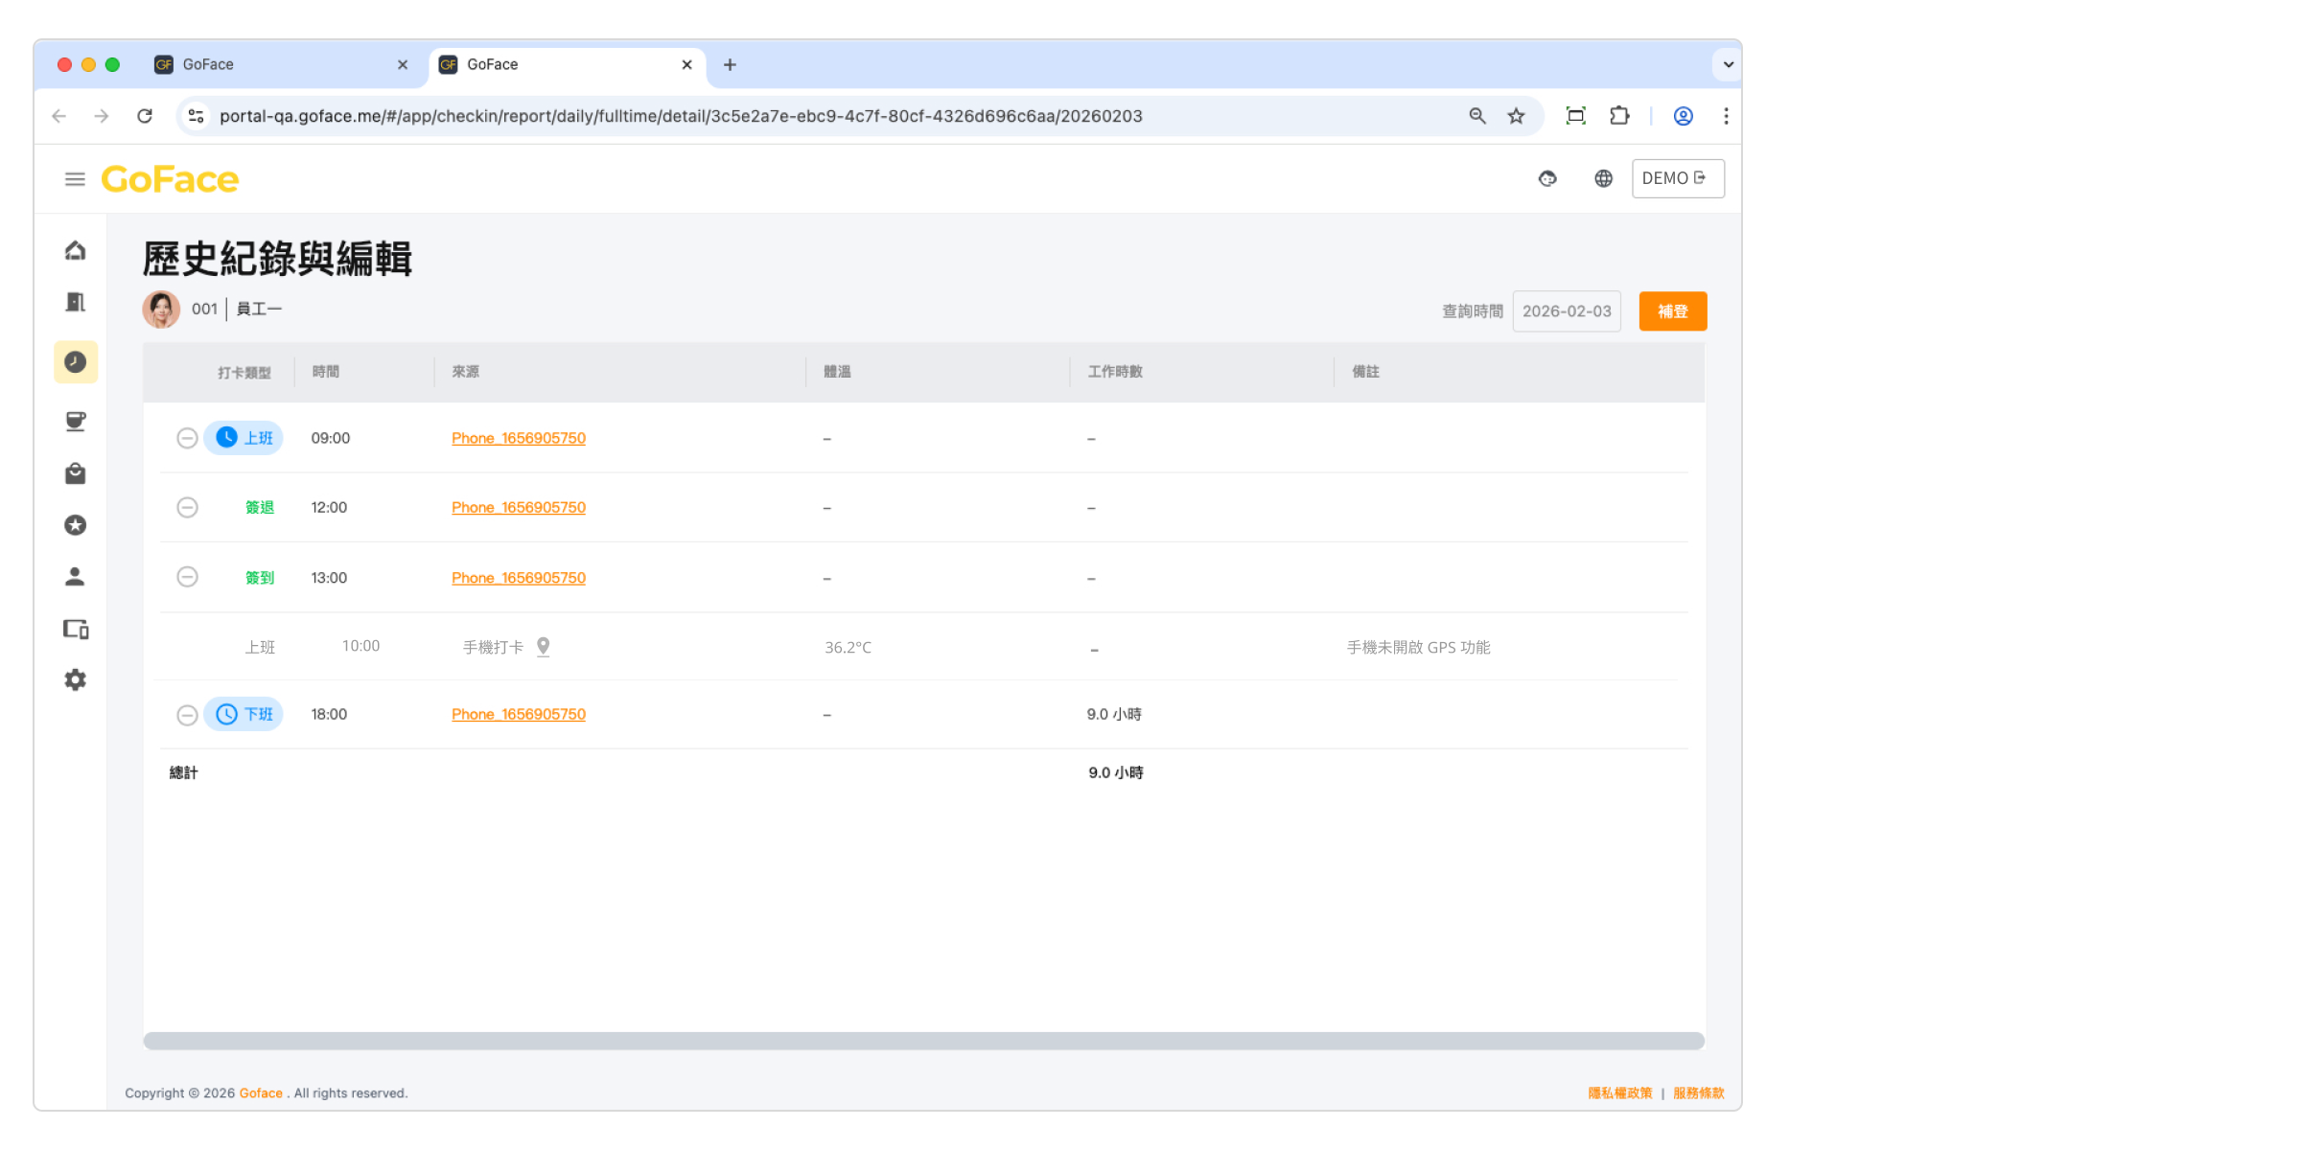This screenshot has width=2301, height=1150.
Task: Click the horizontal scrollbar below the table
Action: 922,1041
